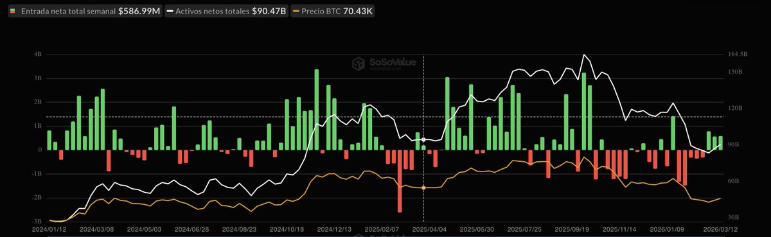Viewport: 771px width, 237px height.
Task: Click the -2B label on the left axis
Action: click(37, 197)
